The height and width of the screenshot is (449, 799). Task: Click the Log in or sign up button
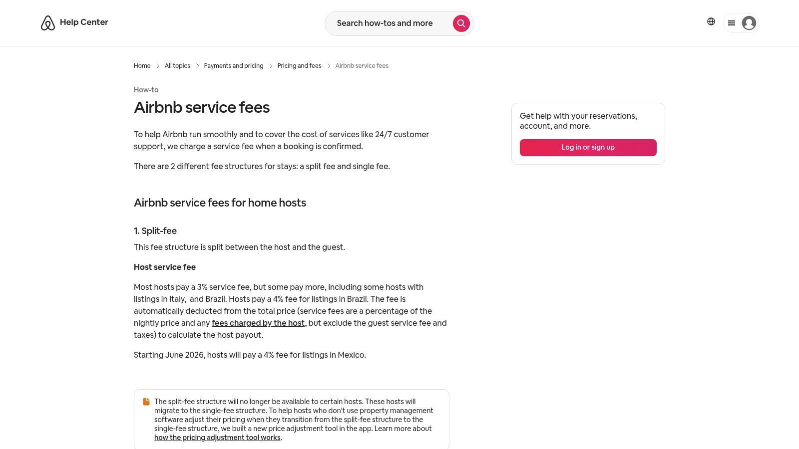tap(588, 147)
